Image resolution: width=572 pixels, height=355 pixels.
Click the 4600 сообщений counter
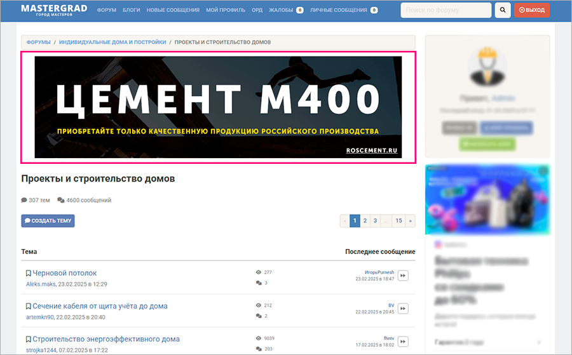tap(85, 200)
